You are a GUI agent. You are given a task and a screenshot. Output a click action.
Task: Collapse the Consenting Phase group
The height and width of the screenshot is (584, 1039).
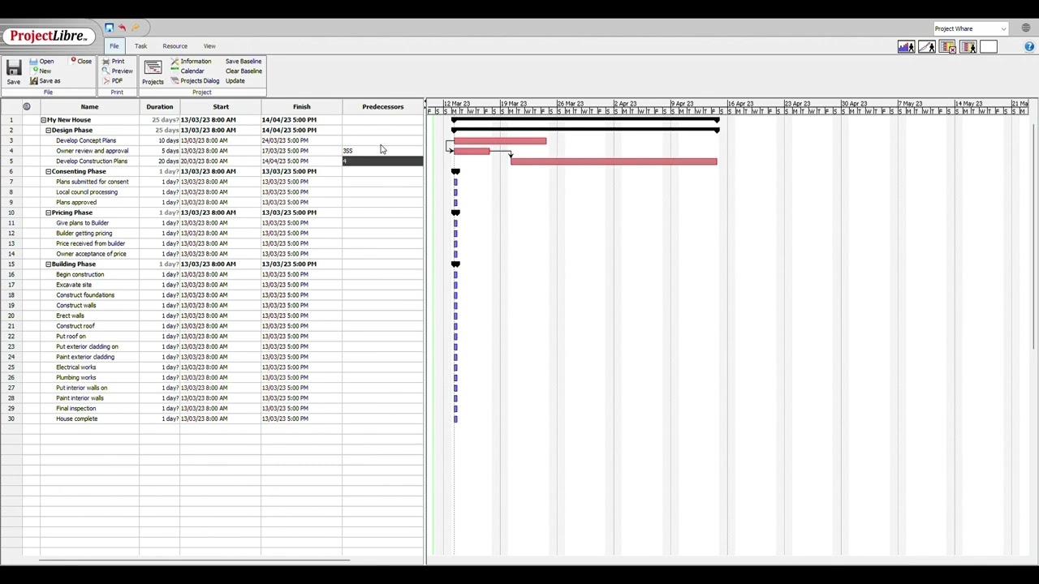tap(48, 172)
